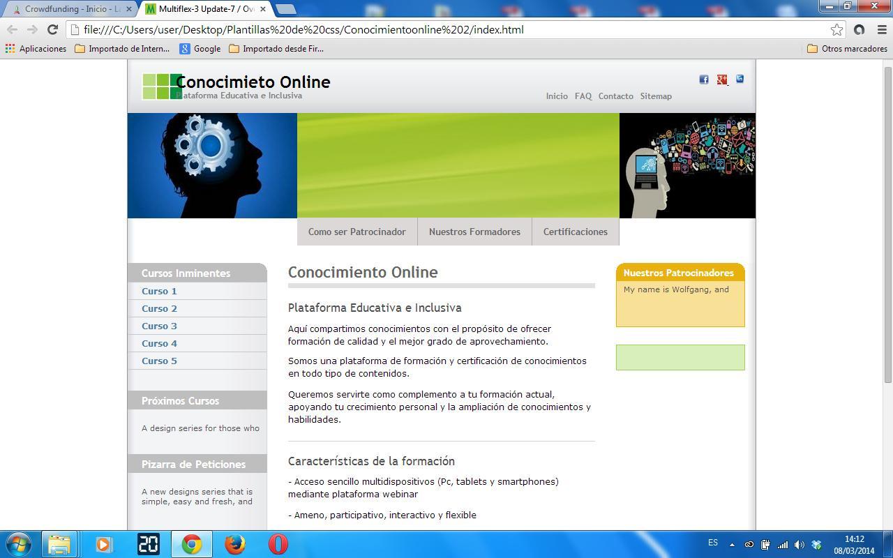Image resolution: width=893 pixels, height=558 pixels.
Task: Open the Google Plus social icon
Action: point(721,80)
